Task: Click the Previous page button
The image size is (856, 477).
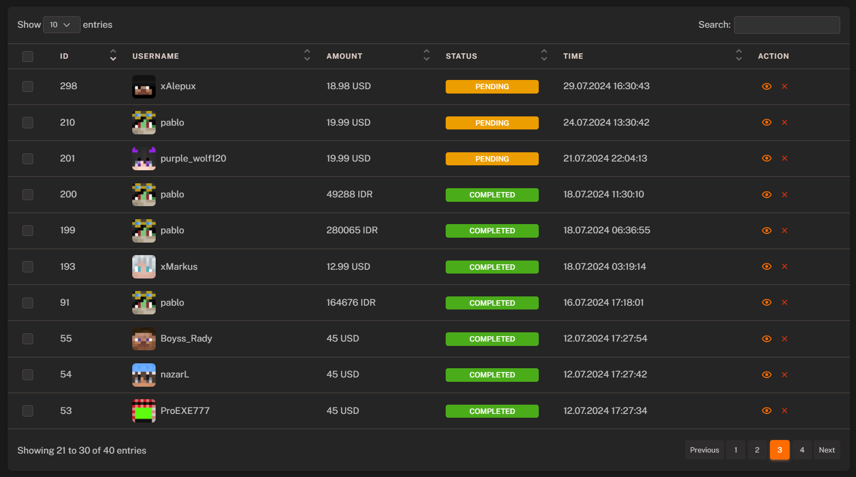Action: click(705, 450)
